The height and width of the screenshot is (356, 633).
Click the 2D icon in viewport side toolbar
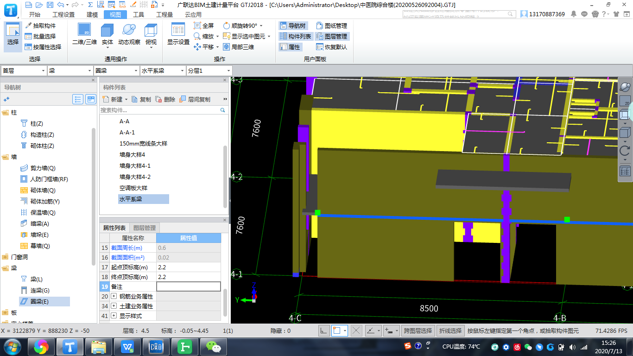(625, 102)
